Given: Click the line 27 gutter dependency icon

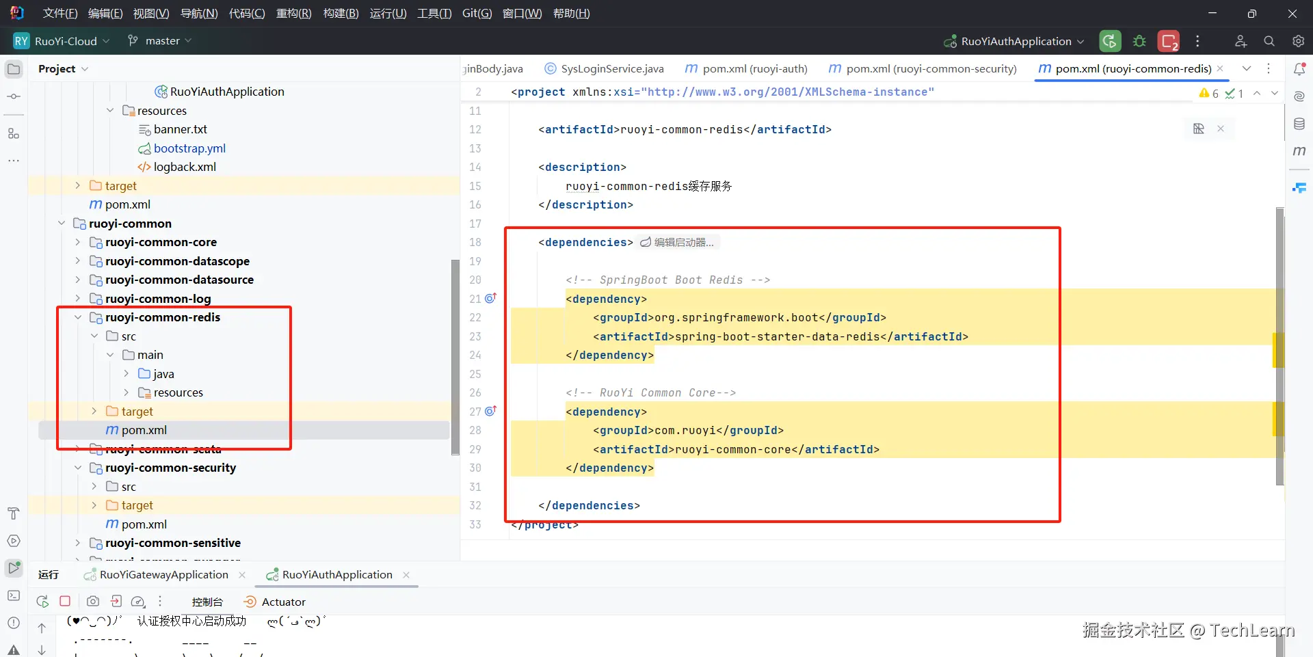Looking at the screenshot, I should [x=490, y=411].
